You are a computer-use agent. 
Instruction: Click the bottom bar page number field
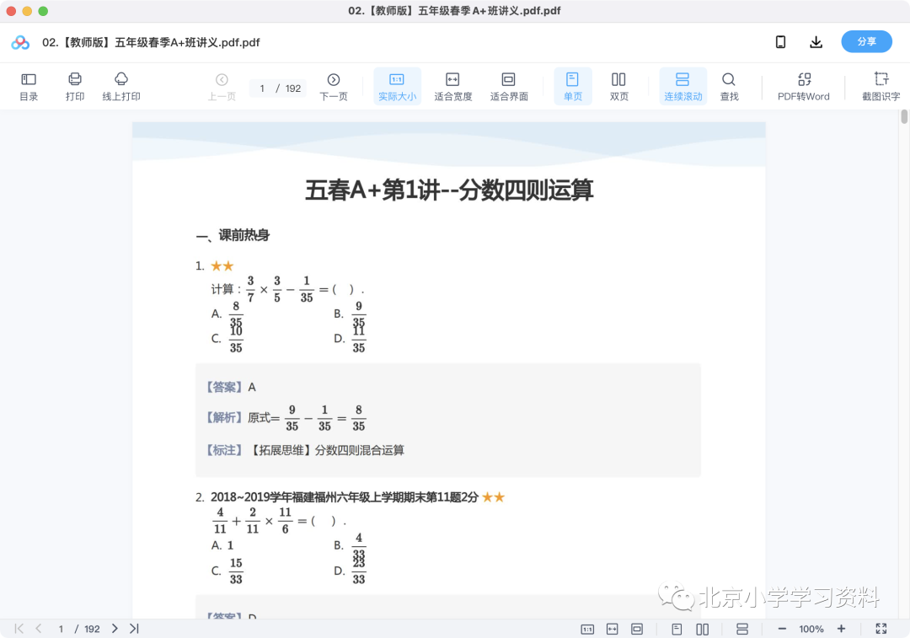click(61, 629)
